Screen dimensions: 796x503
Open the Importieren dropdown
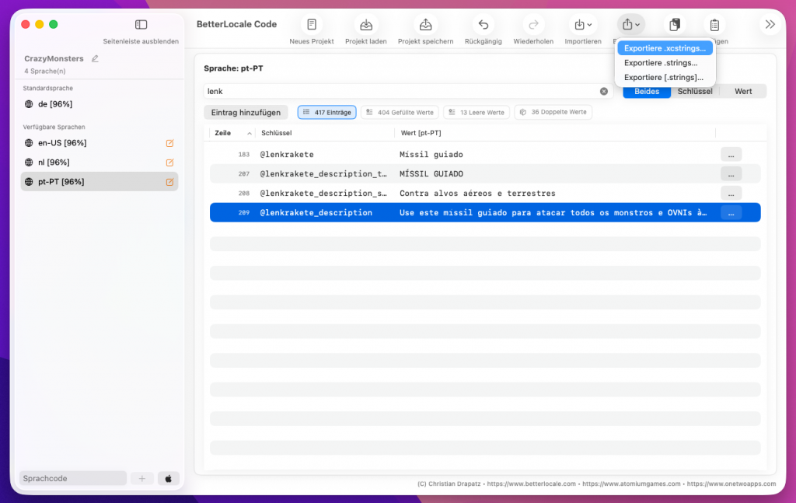pyautogui.click(x=582, y=25)
